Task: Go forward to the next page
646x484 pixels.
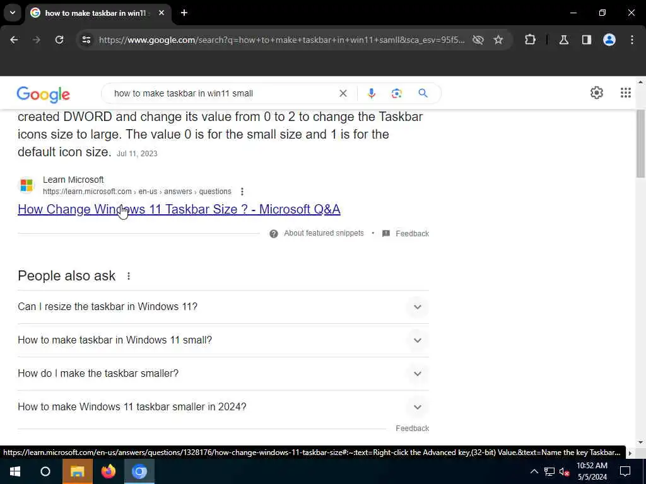Action: (x=37, y=40)
